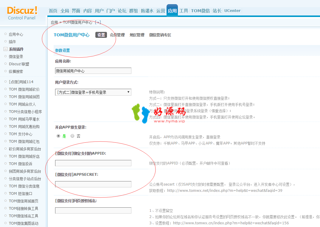Open TOM 微信投诉 in sidebar
This screenshot has width=320, height=227.
20,164
